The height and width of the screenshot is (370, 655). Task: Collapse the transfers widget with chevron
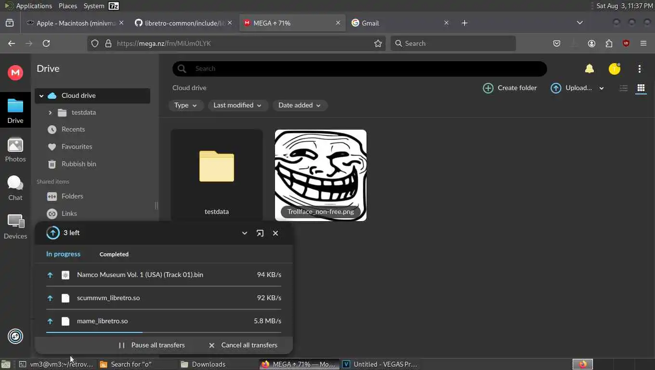245,233
